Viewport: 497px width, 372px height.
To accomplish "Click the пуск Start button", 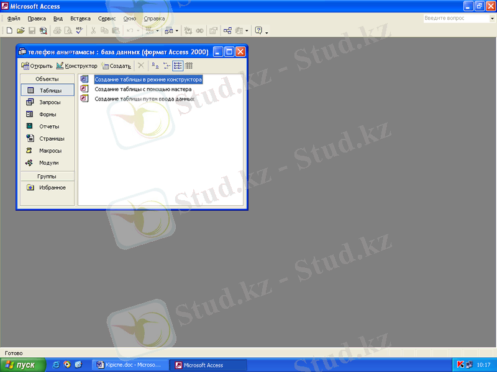I will point(23,365).
